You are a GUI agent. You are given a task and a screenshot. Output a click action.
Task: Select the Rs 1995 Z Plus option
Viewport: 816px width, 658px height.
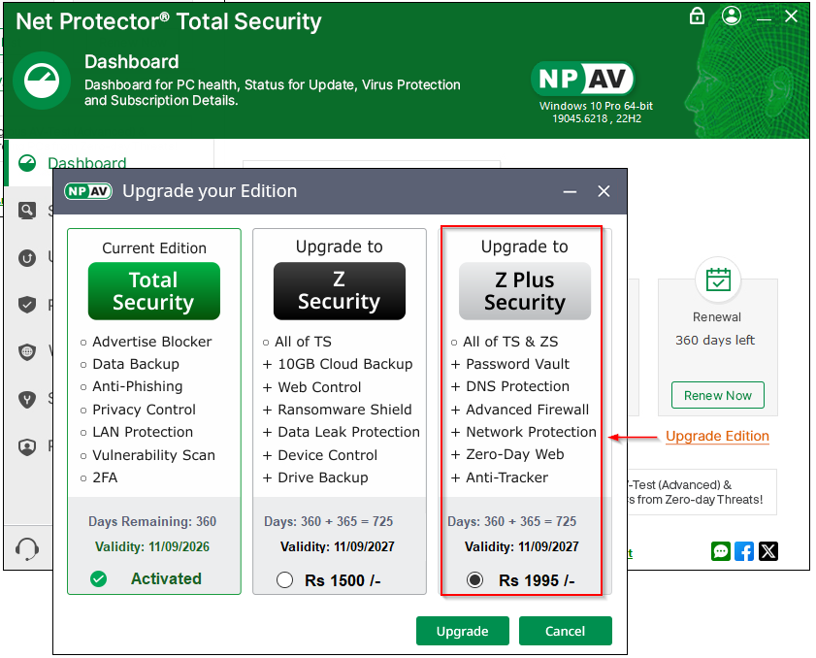tap(474, 580)
